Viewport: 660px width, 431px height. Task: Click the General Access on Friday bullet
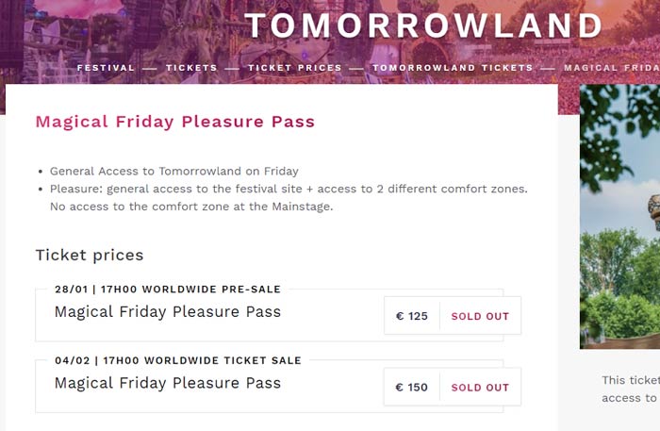[173, 172]
